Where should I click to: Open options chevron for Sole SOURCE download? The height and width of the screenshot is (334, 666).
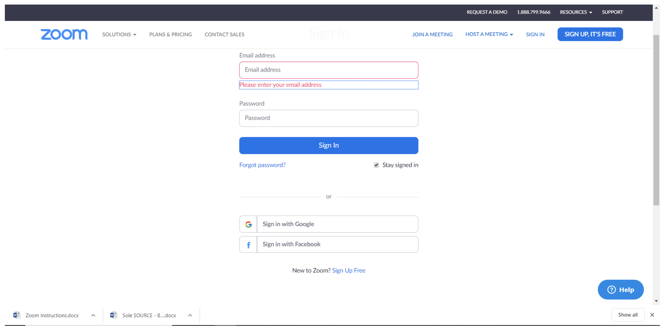tap(190, 315)
